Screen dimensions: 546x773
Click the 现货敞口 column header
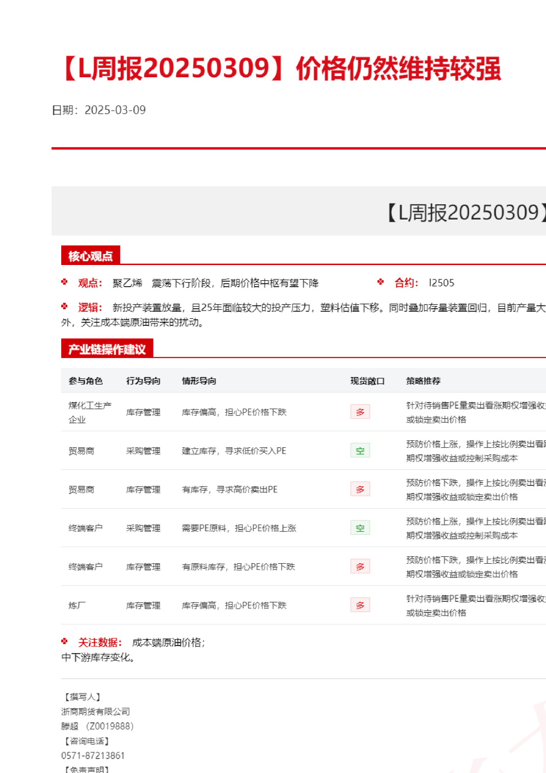pyautogui.click(x=367, y=381)
